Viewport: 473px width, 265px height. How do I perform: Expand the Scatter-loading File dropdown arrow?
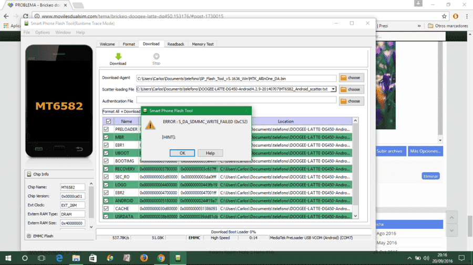pyautogui.click(x=333, y=89)
